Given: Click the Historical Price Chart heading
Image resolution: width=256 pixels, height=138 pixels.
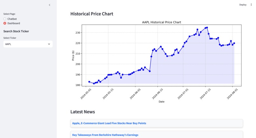Looking at the screenshot, I should click(x=92, y=14).
